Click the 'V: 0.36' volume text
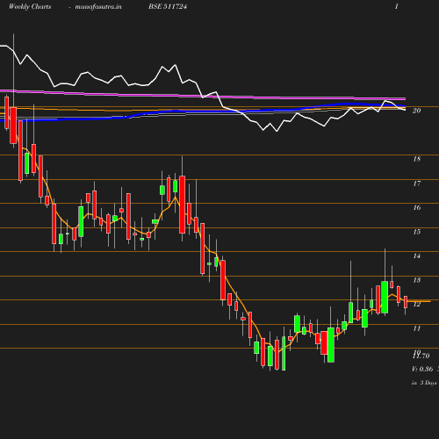The height and width of the screenshot is (439, 439). coord(422,369)
